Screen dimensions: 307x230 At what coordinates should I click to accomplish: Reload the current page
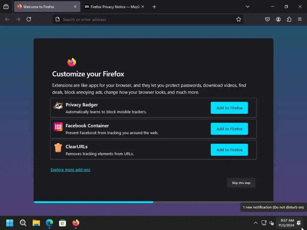click(x=29, y=19)
